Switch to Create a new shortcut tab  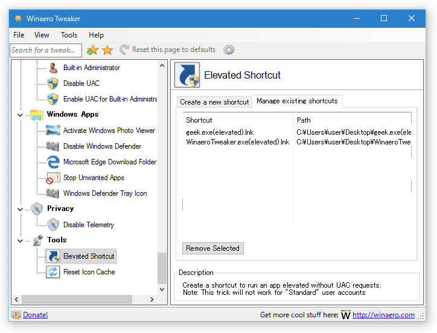click(214, 102)
